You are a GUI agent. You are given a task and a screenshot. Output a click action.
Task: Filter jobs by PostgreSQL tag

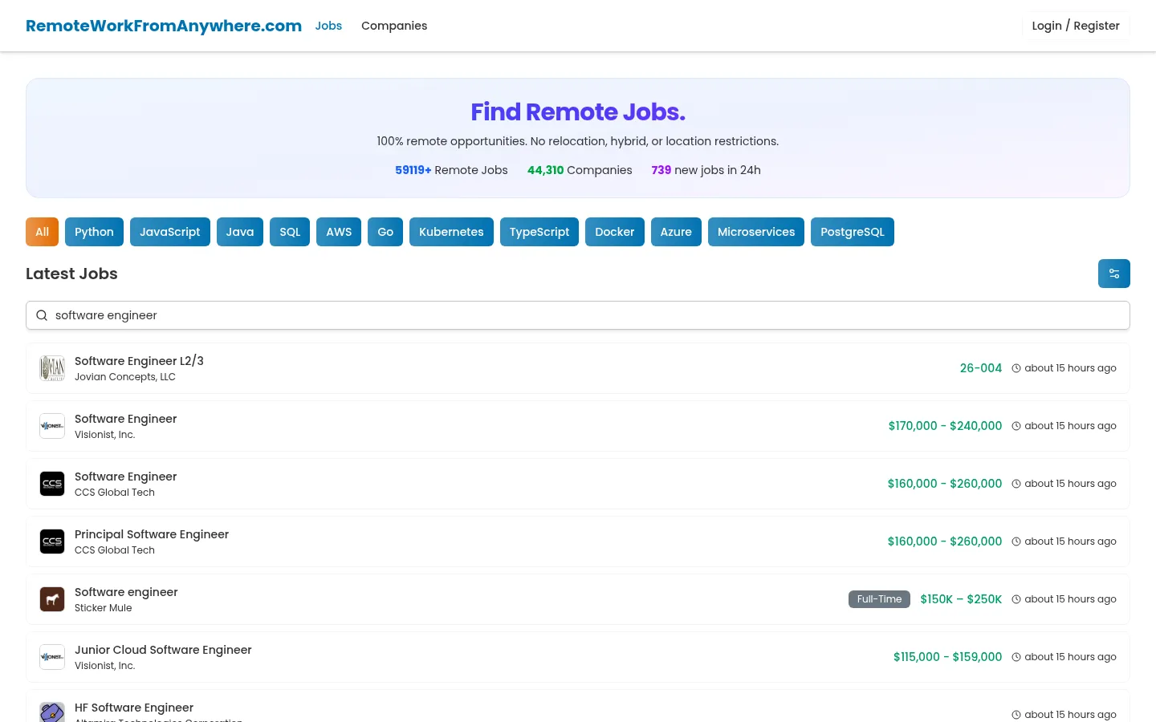click(x=853, y=232)
